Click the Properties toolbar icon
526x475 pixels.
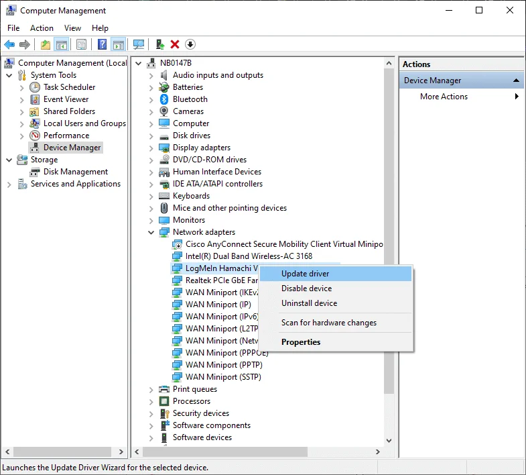click(x=81, y=44)
